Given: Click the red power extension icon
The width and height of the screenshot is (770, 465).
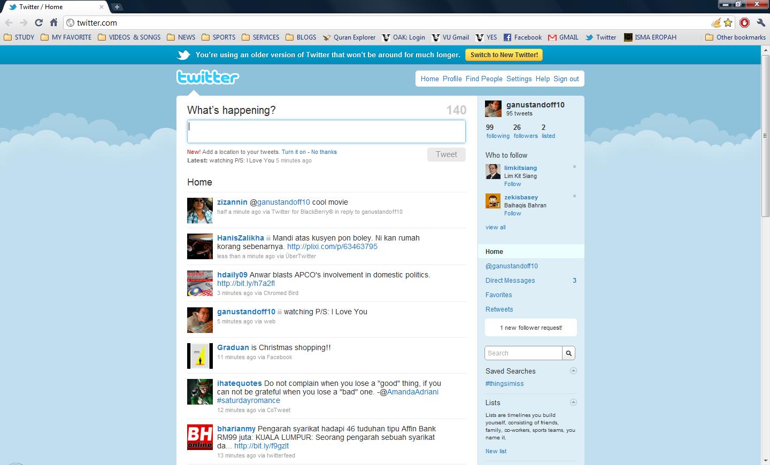Looking at the screenshot, I should (x=744, y=22).
